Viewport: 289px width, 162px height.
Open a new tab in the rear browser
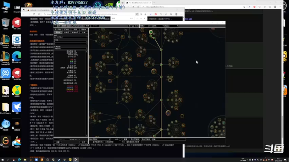click(154, 3)
